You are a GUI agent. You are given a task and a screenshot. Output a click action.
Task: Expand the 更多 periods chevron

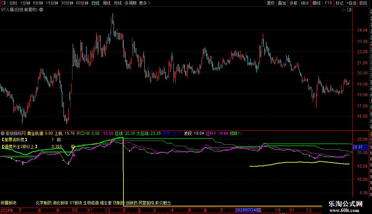click(x=149, y=3)
